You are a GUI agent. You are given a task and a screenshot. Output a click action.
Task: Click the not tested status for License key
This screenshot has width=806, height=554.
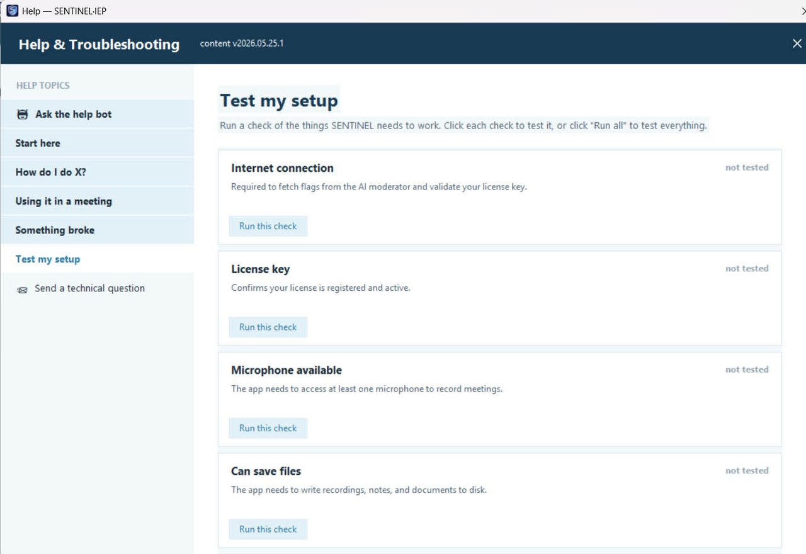(x=747, y=268)
